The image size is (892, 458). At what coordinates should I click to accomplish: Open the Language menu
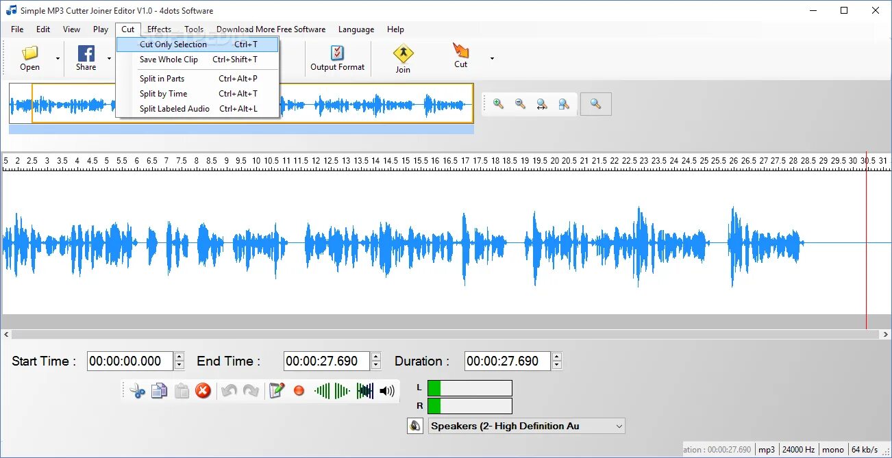[x=356, y=29]
